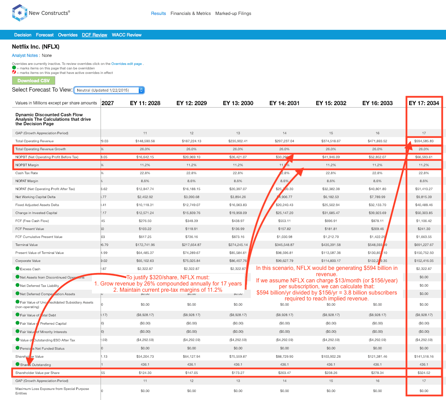The image size is (446, 400).
Task: Click the Net Working Capital Delta row label
Action: (35, 197)
